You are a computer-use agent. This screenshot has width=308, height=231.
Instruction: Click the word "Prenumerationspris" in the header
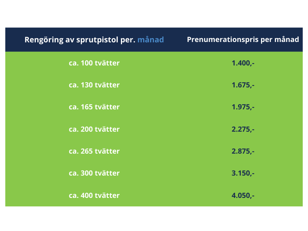[x=223, y=40]
